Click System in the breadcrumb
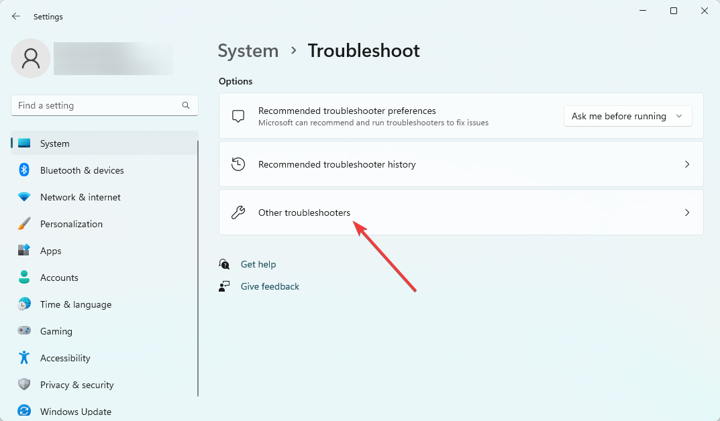This screenshot has width=720, height=421. 248,51
